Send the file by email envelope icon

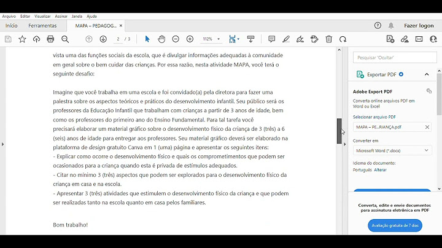[x=419, y=39]
